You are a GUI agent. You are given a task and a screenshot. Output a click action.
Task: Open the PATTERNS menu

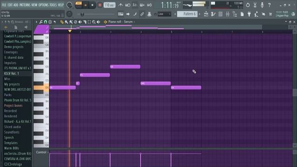(25, 5)
